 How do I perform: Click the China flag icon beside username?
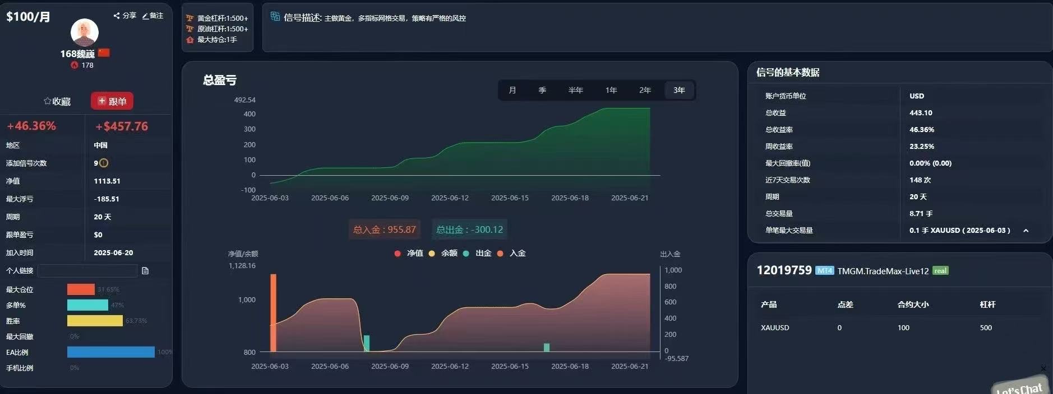(104, 53)
